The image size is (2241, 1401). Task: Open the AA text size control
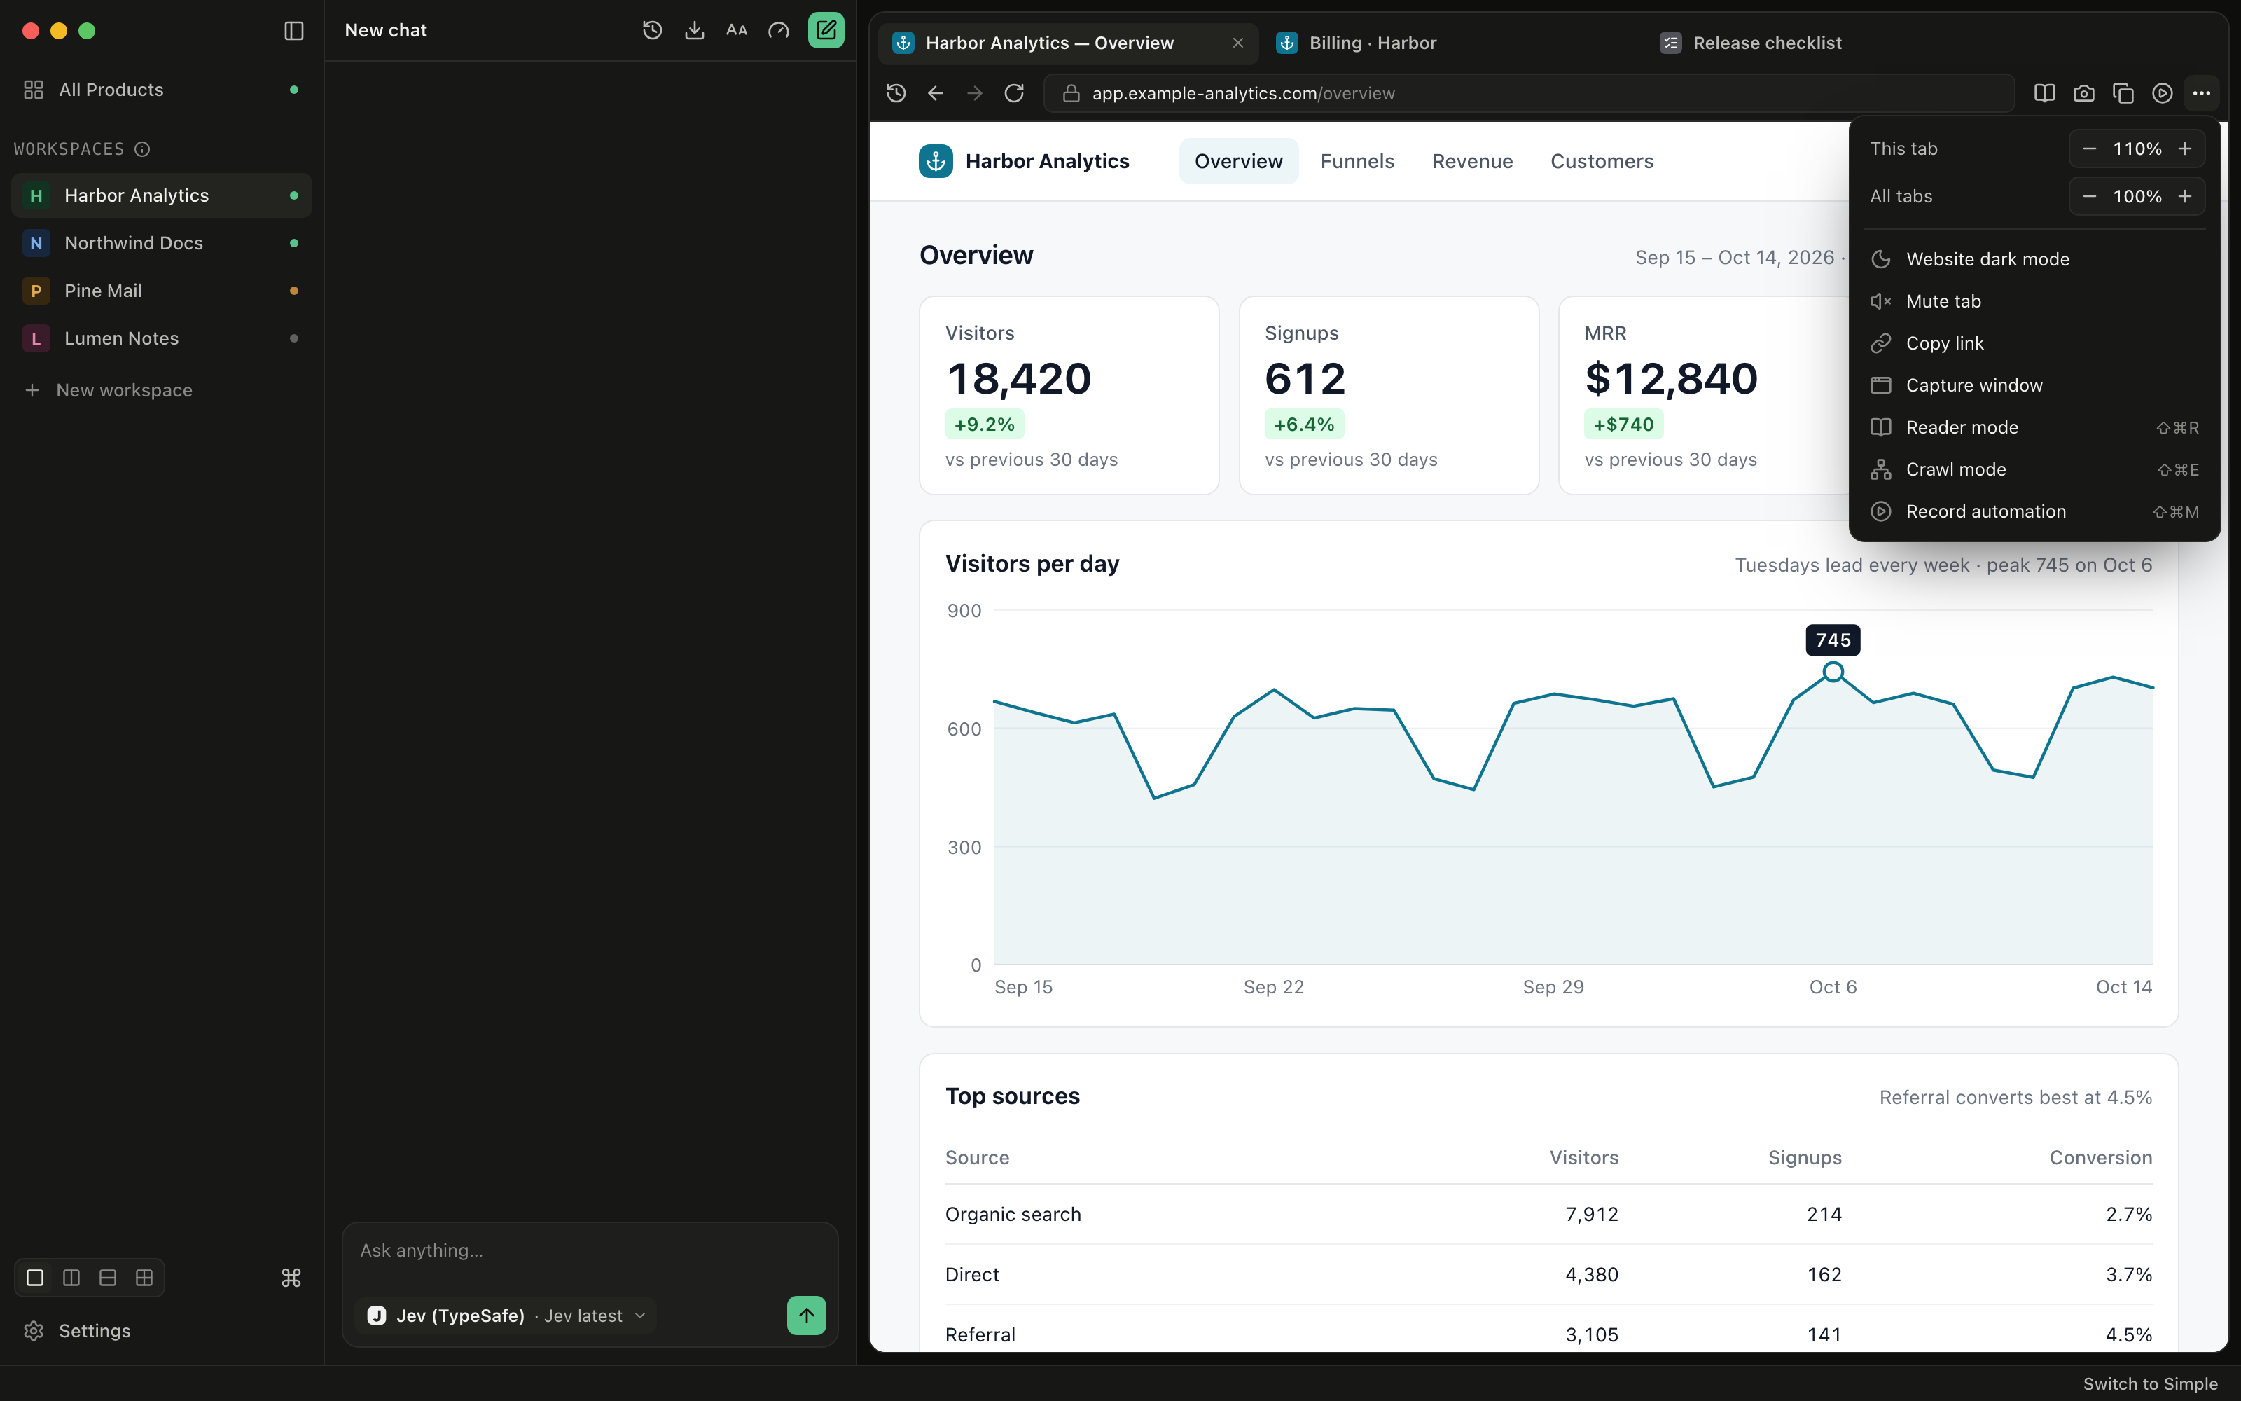click(x=736, y=31)
